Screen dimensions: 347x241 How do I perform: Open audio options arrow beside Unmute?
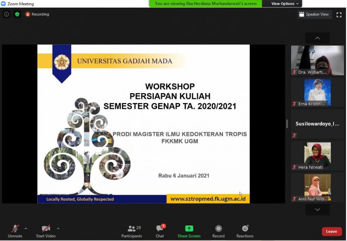(x=26, y=229)
